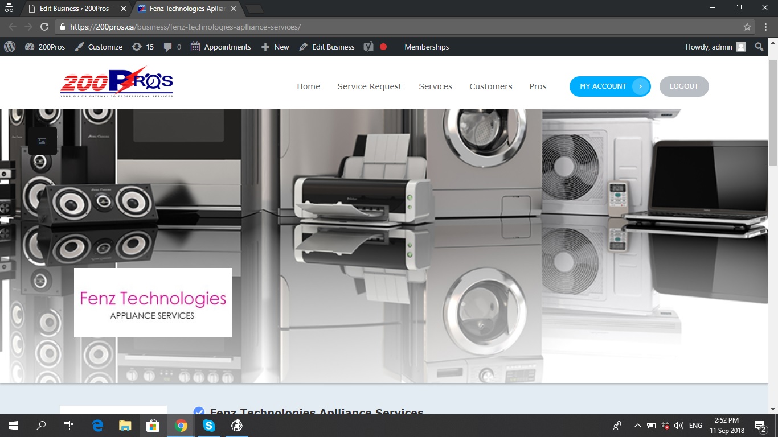Image resolution: width=778 pixels, height=437 pixels.
Task: Open the Service Request navigation link
Action: 369,86
